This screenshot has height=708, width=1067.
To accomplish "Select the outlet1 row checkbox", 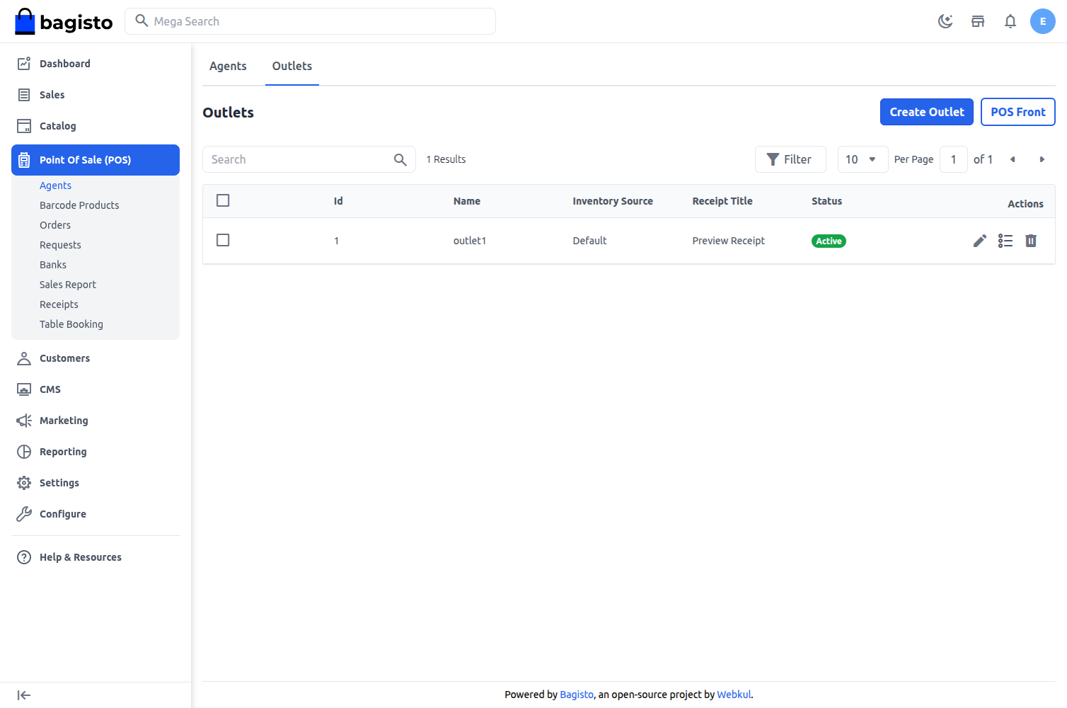I will click(x=223, y=240).
